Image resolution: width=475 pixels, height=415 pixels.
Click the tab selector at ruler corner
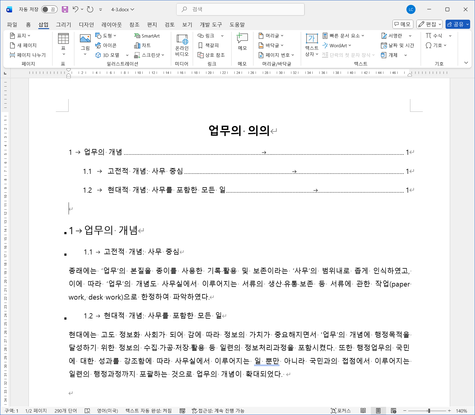pyautogui.click(x=5, y=73)
